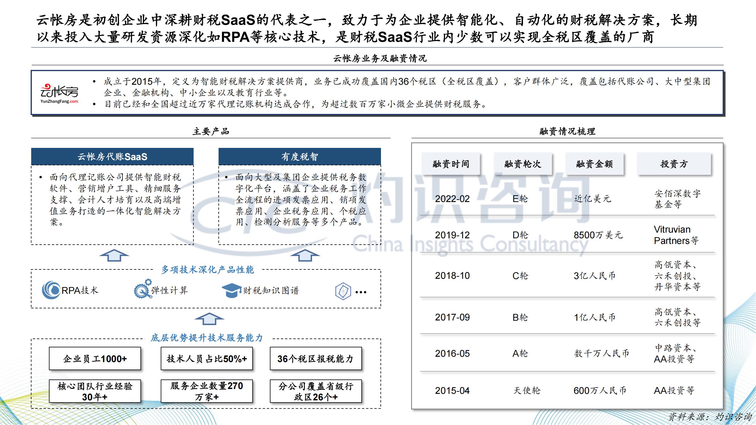The width and height of the screenshot is (756, 425).
Task: Click the A轮 round cell
Action: pyautogui.click(x=520, y=353)
